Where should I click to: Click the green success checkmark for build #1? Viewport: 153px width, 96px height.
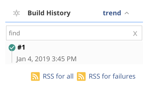click(x=12, y=48)
